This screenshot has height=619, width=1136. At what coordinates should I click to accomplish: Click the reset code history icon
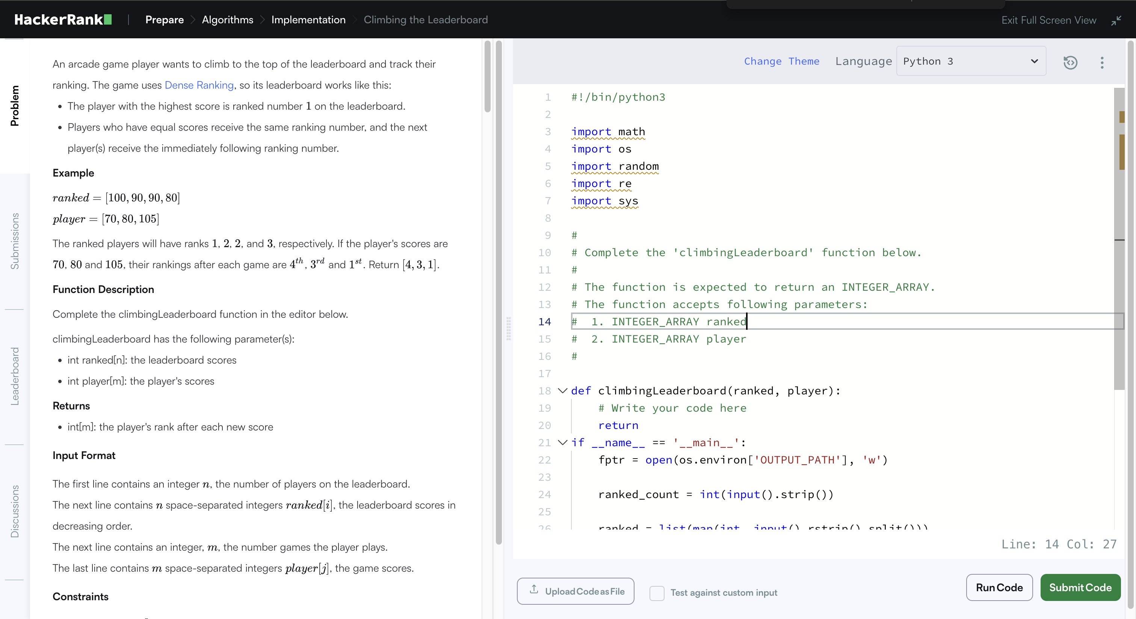click(x=1070, y=62)
